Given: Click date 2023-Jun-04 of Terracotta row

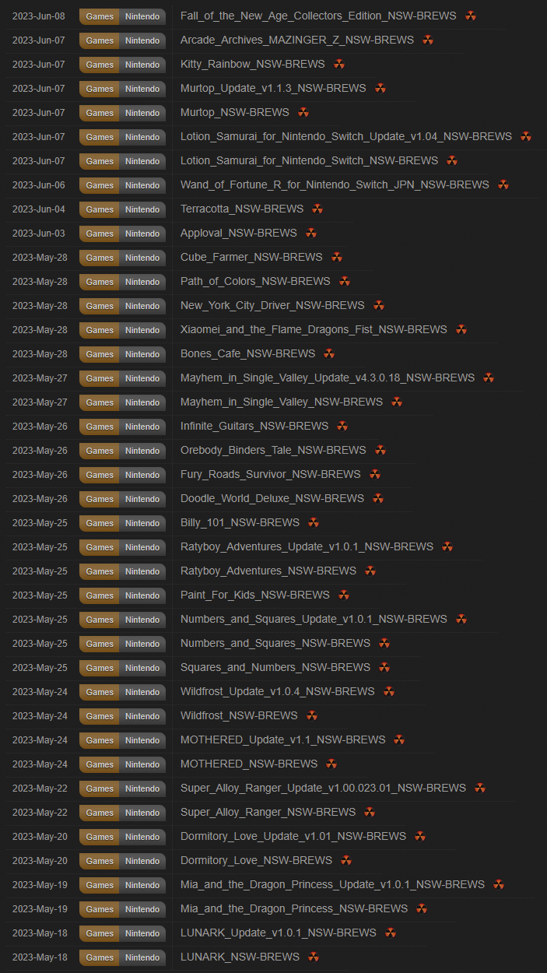Looking at the screenshot, I should (39, 209).
